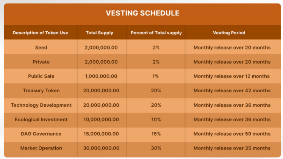Screen dimensions: 283x159
Task: Select the Seed row label
Action: click(41, 47)
